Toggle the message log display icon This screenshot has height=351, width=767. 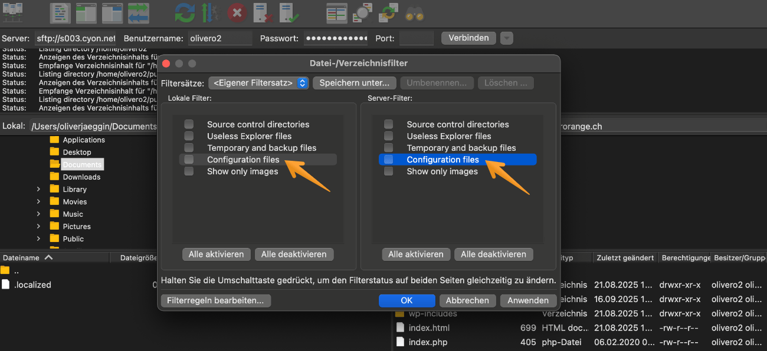coord(60,13)
